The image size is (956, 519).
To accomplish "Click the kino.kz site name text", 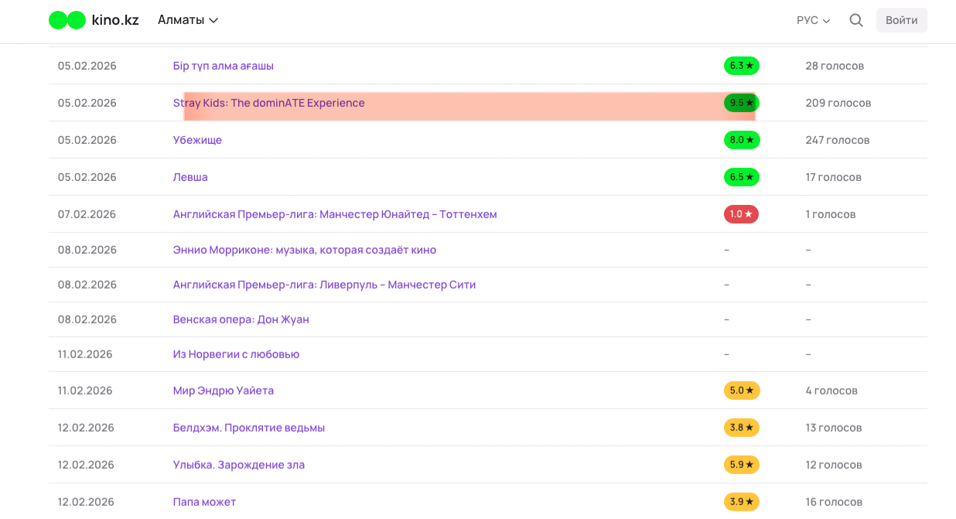I will [x=115, y=20].
